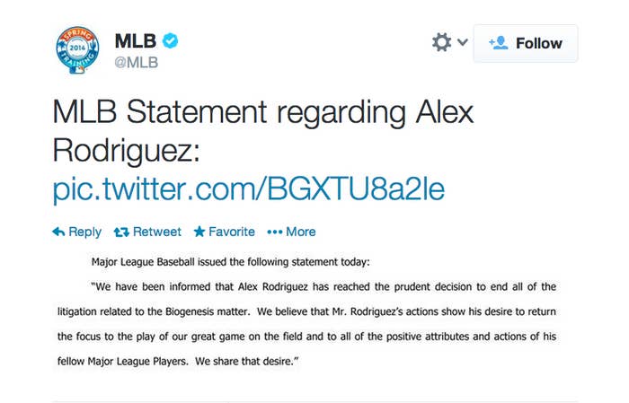Click the Major League Baseball statement heading
This screenshot has height=403, width=629.
(230, 262)
